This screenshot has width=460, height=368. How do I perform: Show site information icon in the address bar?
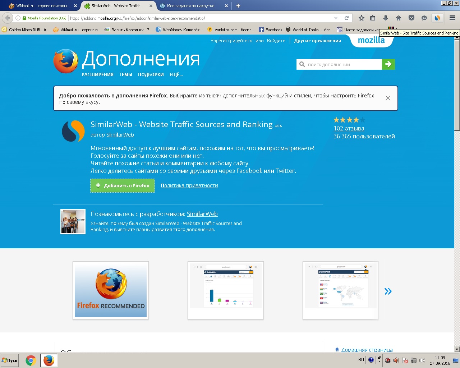click(x=18, y=18)
